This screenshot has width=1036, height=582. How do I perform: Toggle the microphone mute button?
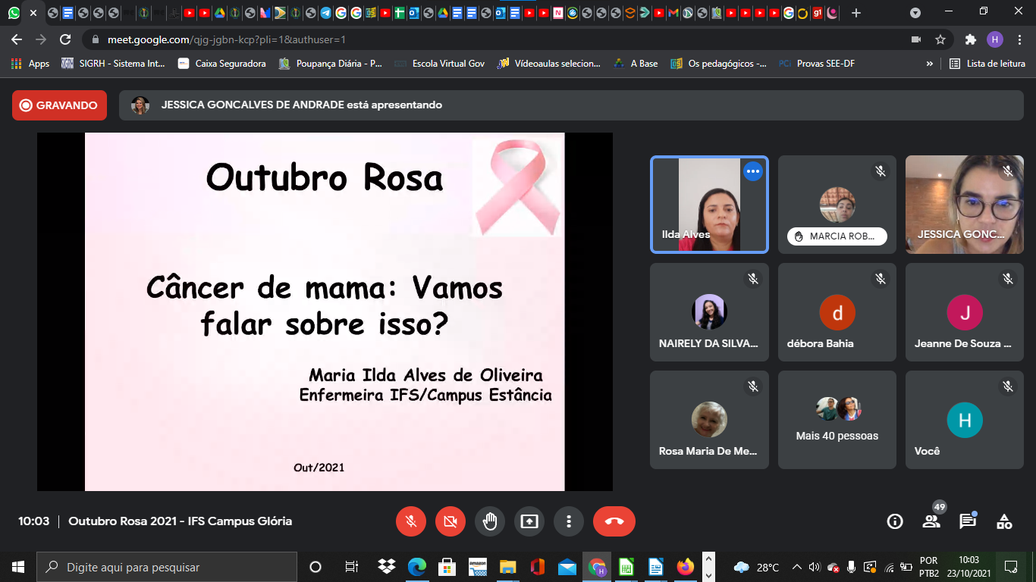(411, 521)
